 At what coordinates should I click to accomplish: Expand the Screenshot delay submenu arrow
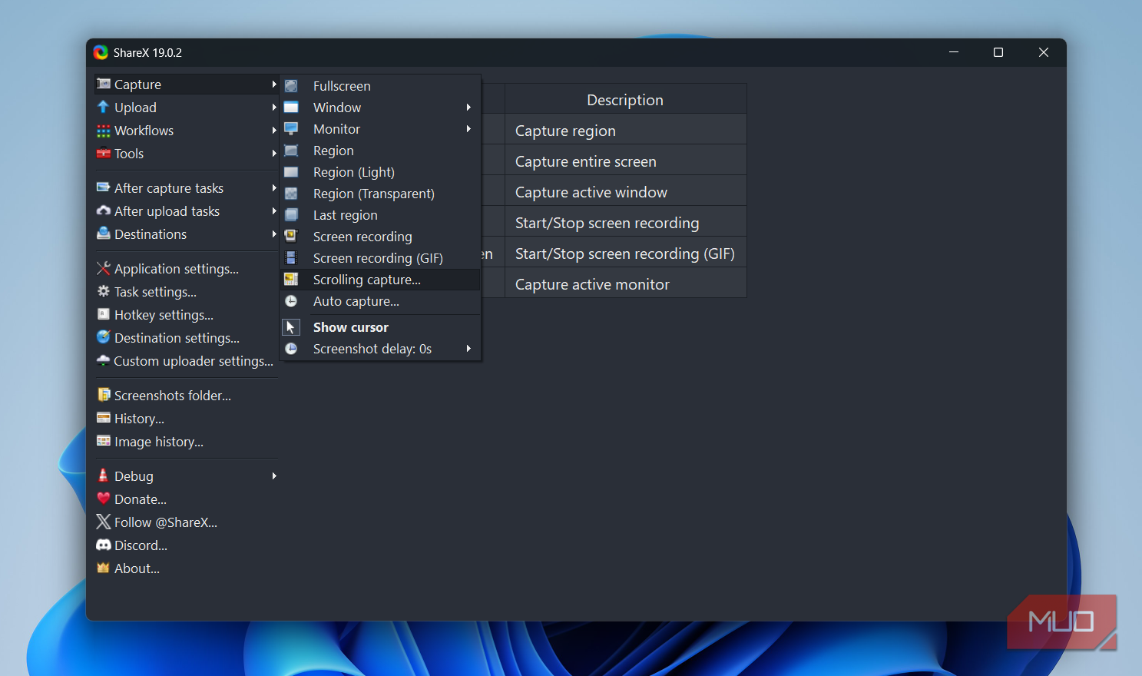(468, 349)
